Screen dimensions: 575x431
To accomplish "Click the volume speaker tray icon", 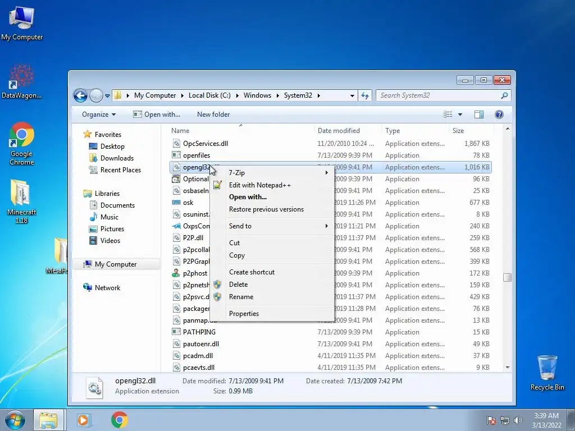I will click(x=518, y=420).
